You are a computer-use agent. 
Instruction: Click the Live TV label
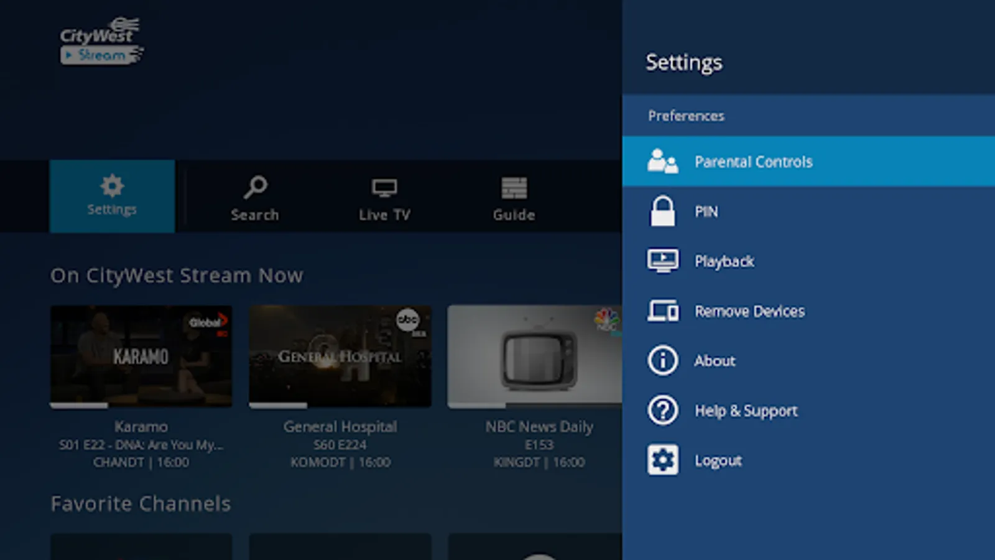(384, 215)
